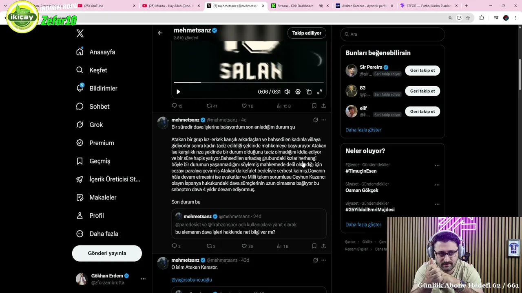Viewport: 522px width, 293px height.
Task: Open Premium in the sidebar
Action: pyautogui.click(x=95, y=143)
